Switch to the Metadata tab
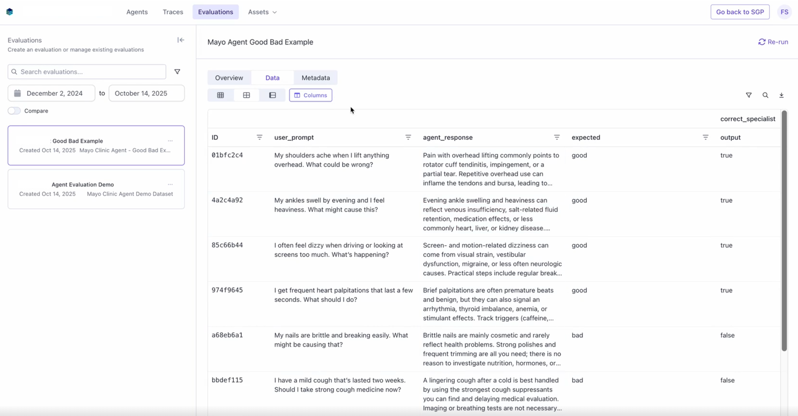798x416 pixels. (x=315, y=78)
